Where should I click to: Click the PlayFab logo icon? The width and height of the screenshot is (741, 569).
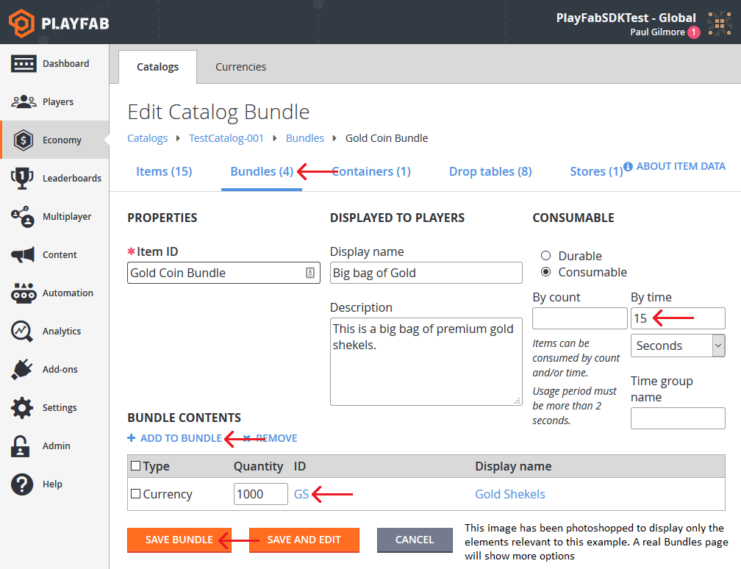[22, 23]
